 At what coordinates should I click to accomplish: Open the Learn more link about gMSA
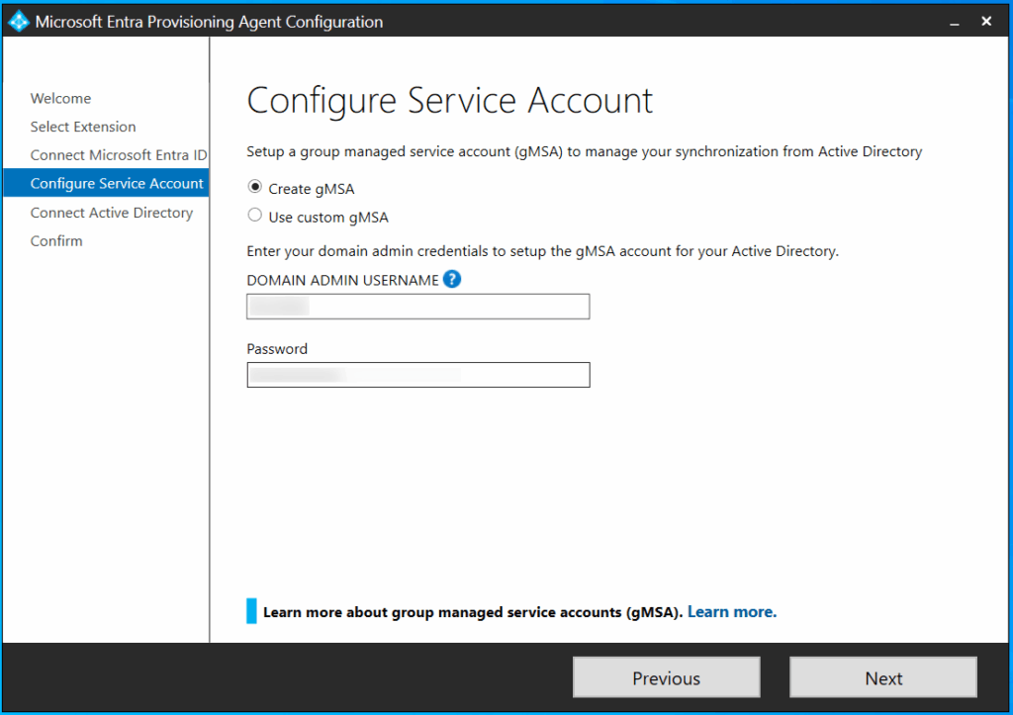pyautogui.click(x=731, y=612)
